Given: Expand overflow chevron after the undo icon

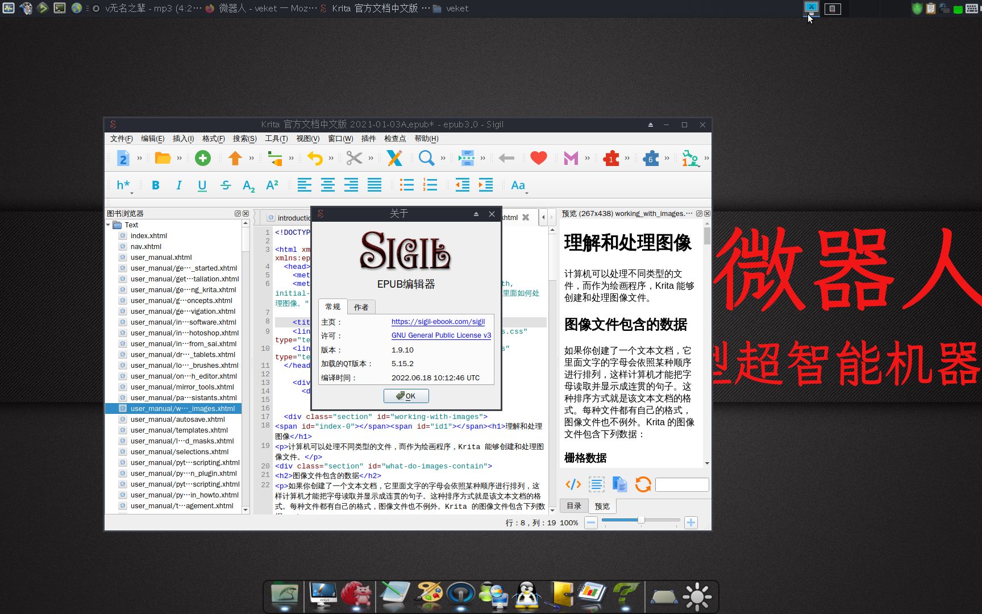Looking at the screenshot, I should [331, 158].
